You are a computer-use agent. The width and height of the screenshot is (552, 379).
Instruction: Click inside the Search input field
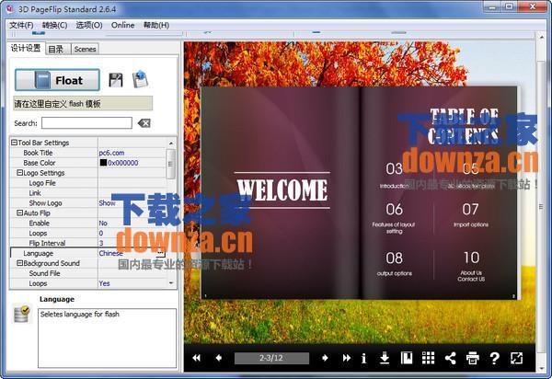pos(86,123)
